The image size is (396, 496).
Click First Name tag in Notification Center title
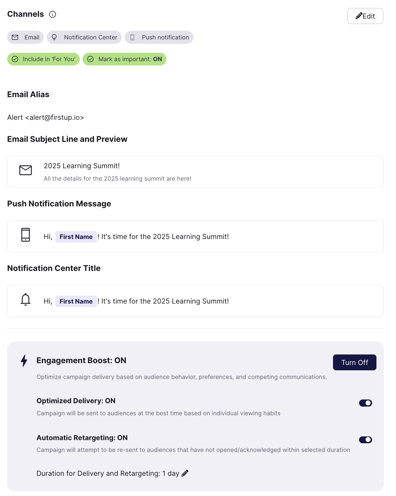(x=76, y=301)
